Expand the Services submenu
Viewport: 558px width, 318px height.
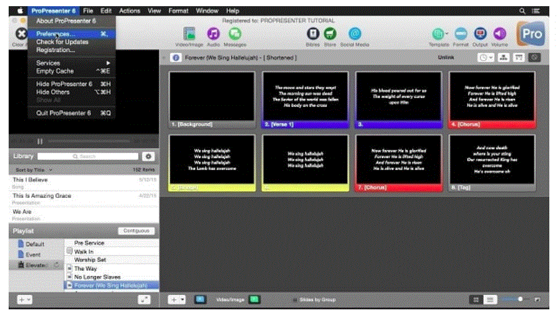pyautogui.click(x=72, y=63)
